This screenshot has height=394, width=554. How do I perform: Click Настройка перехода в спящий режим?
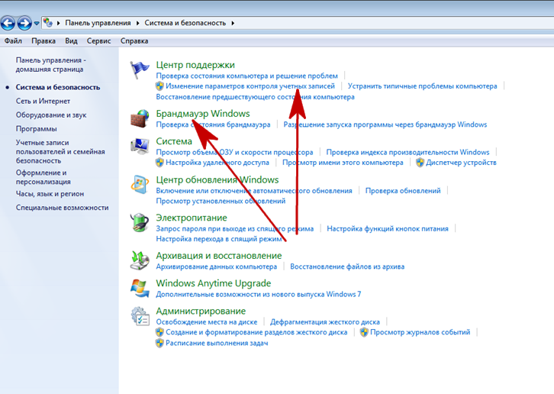pyautogui.click(x=220, y=239)
